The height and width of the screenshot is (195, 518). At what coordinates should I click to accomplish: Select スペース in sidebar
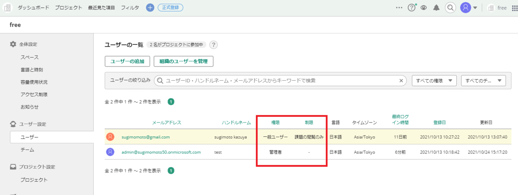(30, 57)
